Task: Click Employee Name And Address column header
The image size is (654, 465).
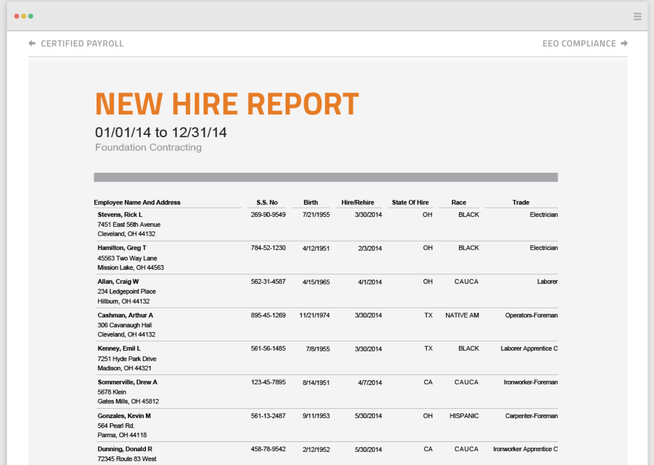Action: tap(137, 202)
